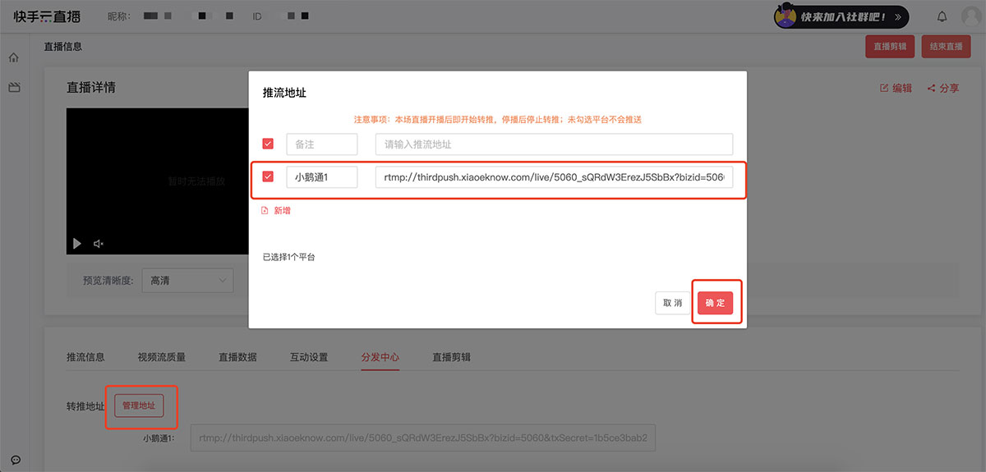Click the 请输入推流地址 input field
This screenshot has width=986, height=472.
click(553, 144)
